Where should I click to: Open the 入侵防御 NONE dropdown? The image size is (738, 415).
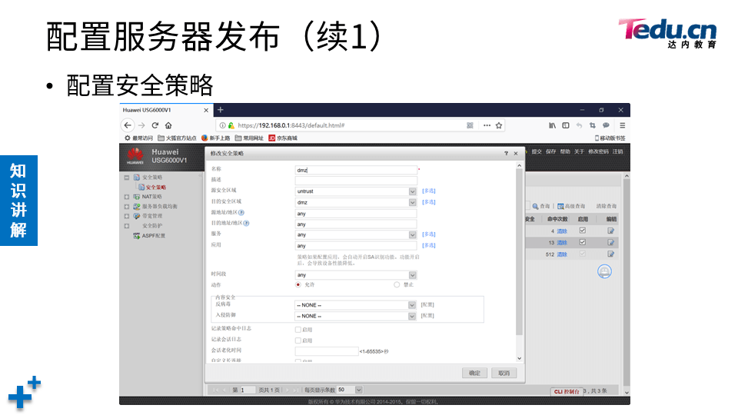click(412, 316)
